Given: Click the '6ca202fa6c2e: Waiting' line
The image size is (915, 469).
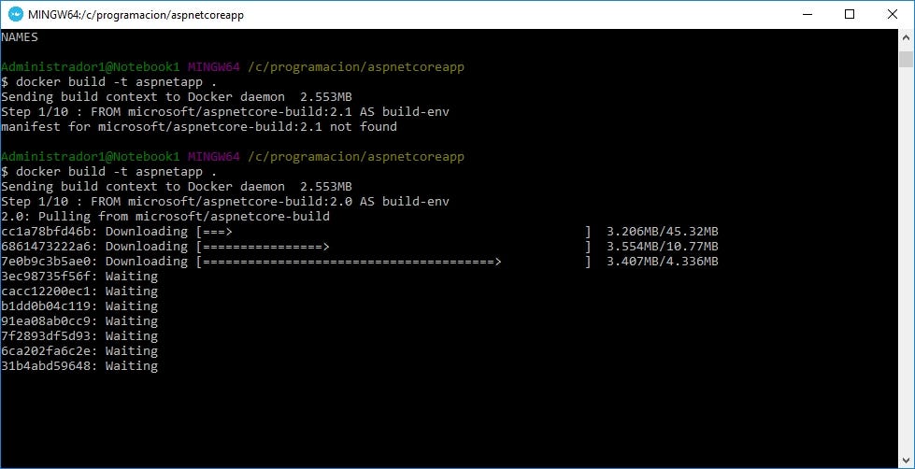Looking at the screenshot, I should (x=79, y=351).
